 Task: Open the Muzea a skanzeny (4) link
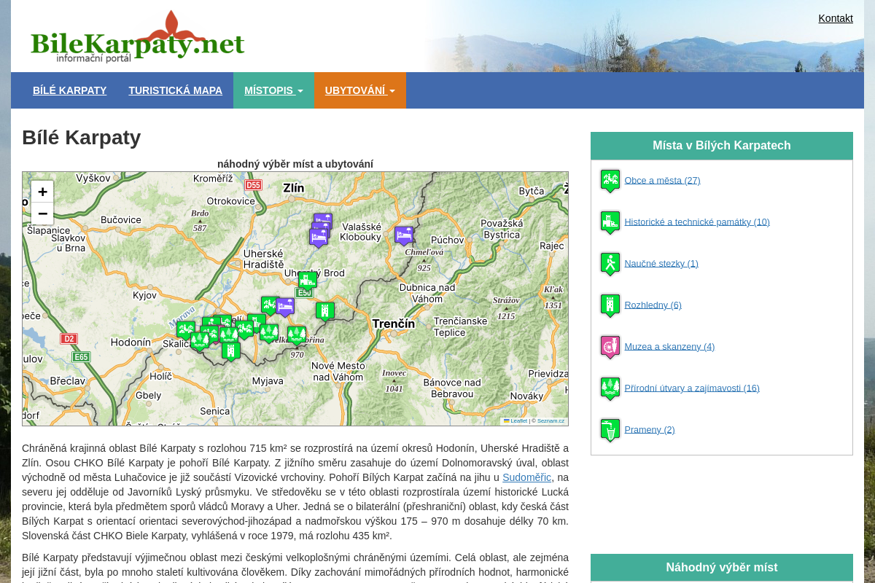click(x=669, y=346)
